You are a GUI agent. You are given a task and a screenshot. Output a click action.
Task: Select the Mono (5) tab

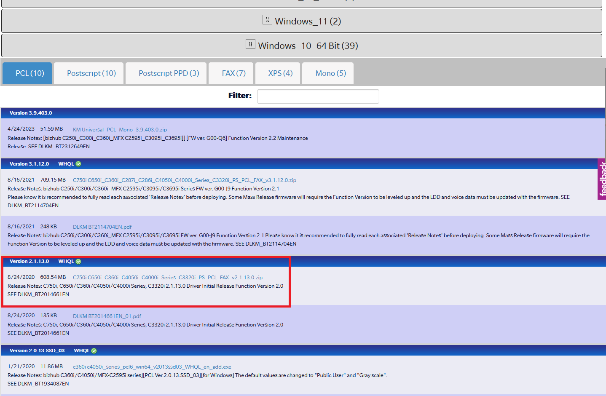pyautogui.click(x=328, y=73)
